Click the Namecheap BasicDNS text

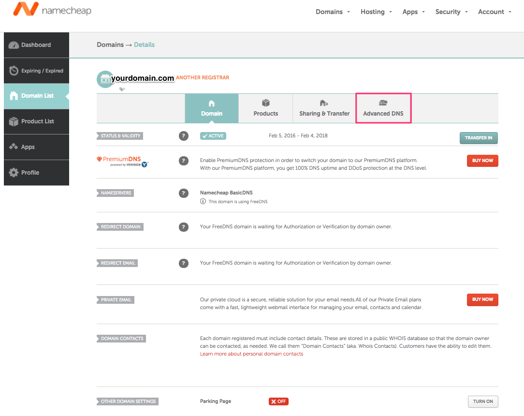pyautogui.click(x=226, y=193)
